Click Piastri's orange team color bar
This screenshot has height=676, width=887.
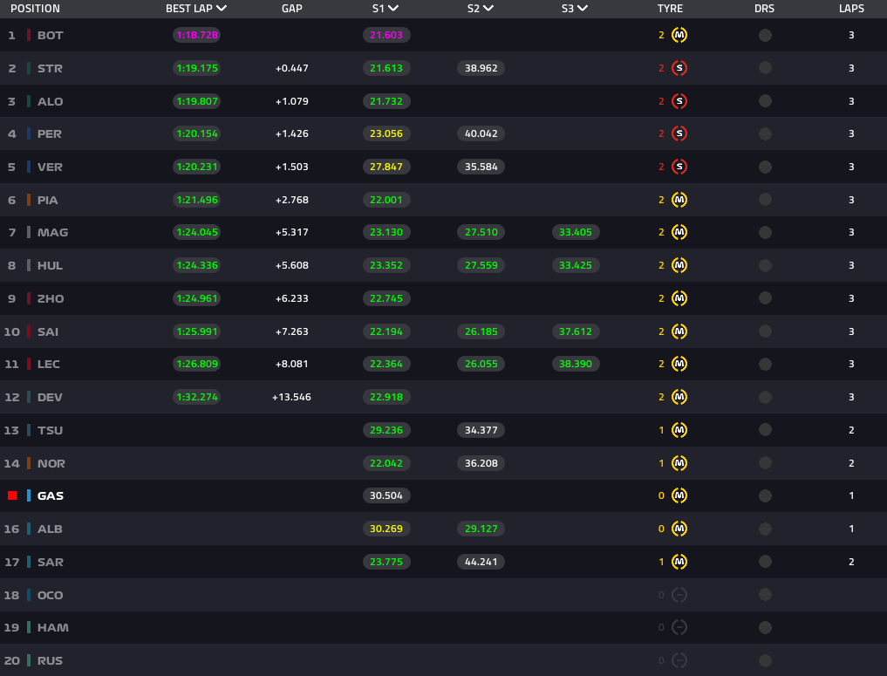coord(29,200)
